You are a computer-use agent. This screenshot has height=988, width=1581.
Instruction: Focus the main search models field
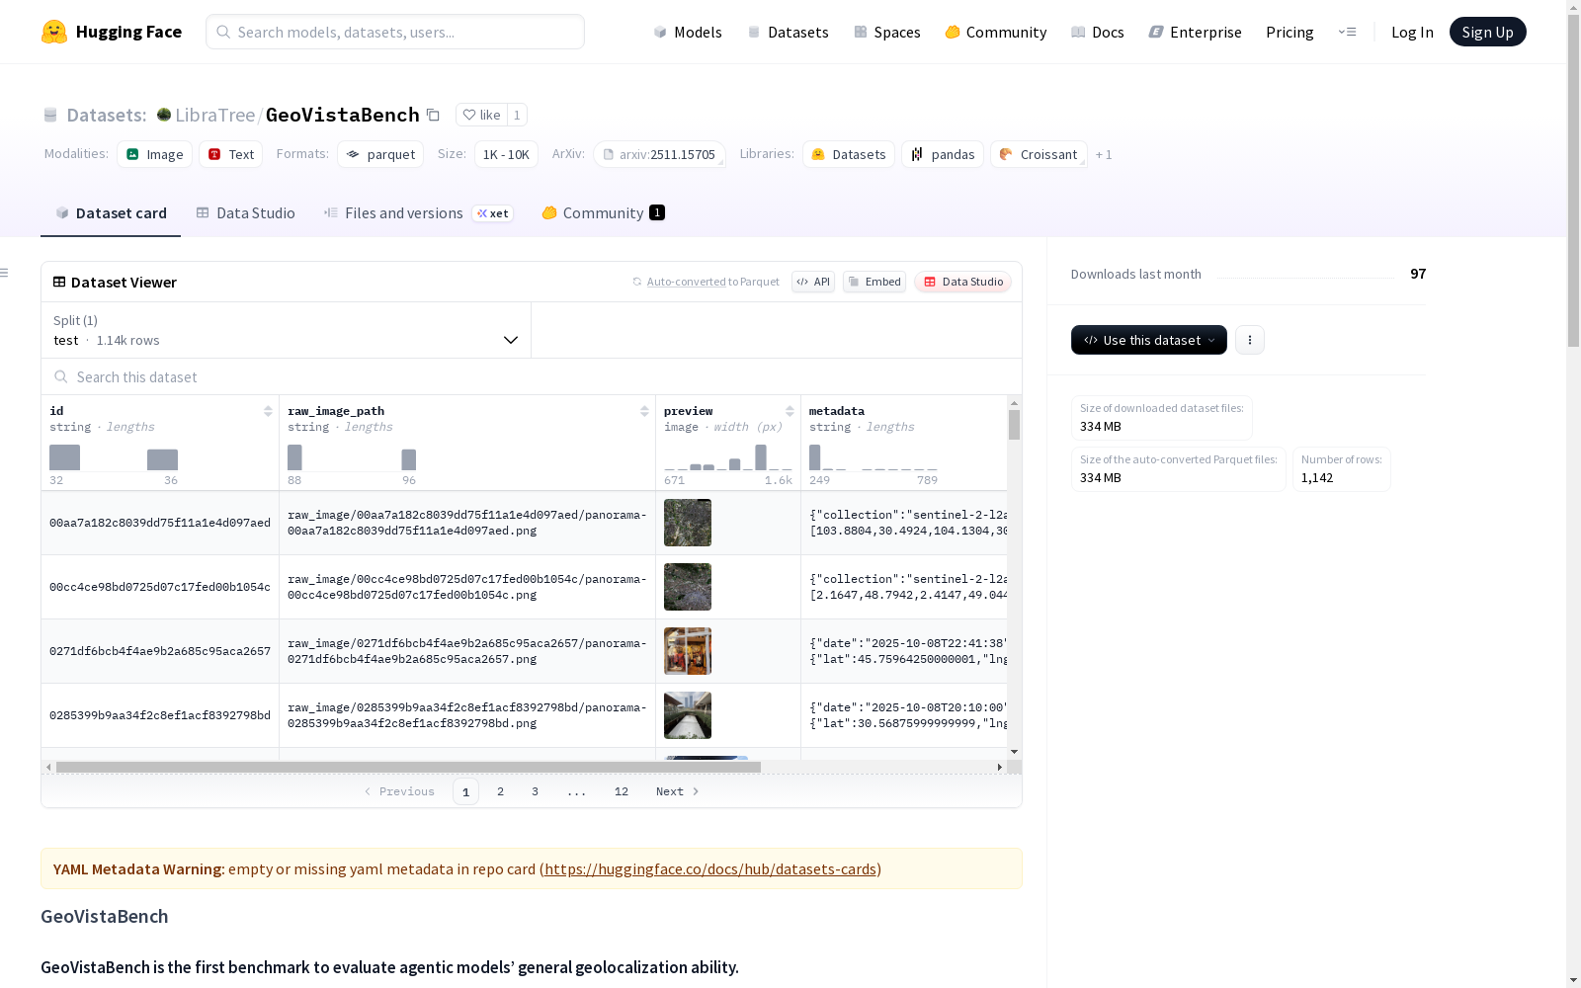click(x=395, y=32)
